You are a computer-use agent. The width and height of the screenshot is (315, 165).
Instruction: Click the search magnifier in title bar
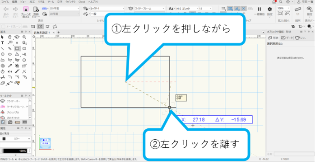[x=281, y=2]
